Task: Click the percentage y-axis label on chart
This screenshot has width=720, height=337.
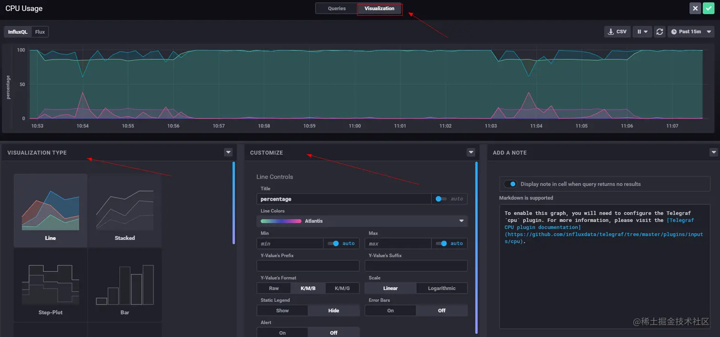Action: [9, 87]
